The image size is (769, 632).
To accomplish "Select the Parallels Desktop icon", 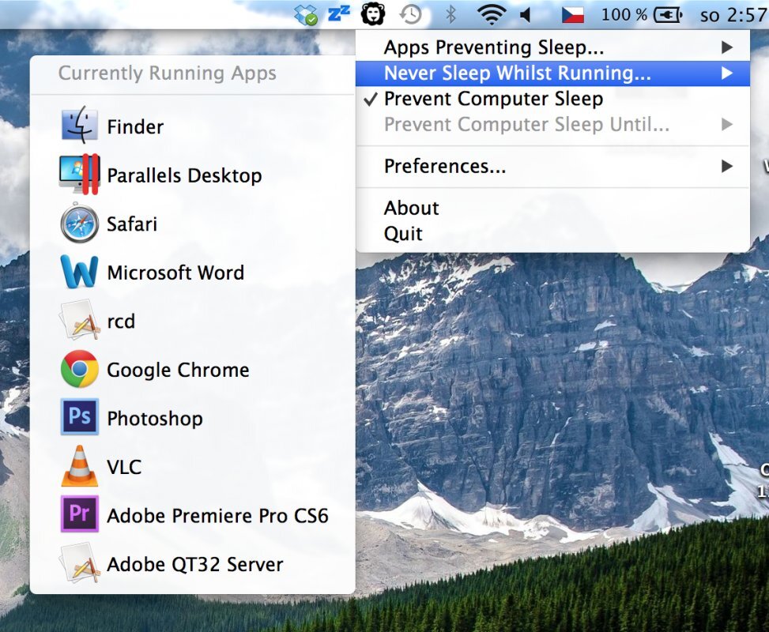I will [x=79, y=175].
